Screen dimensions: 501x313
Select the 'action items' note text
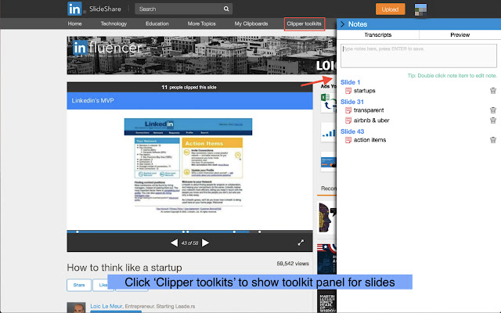369,140
